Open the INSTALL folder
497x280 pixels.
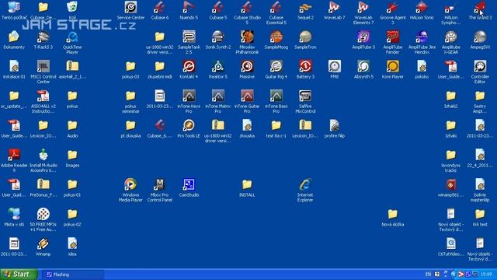(247, 184)
